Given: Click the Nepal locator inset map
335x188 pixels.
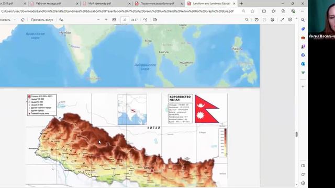Looking at the screenshot, I should click(x=132, y=110).
